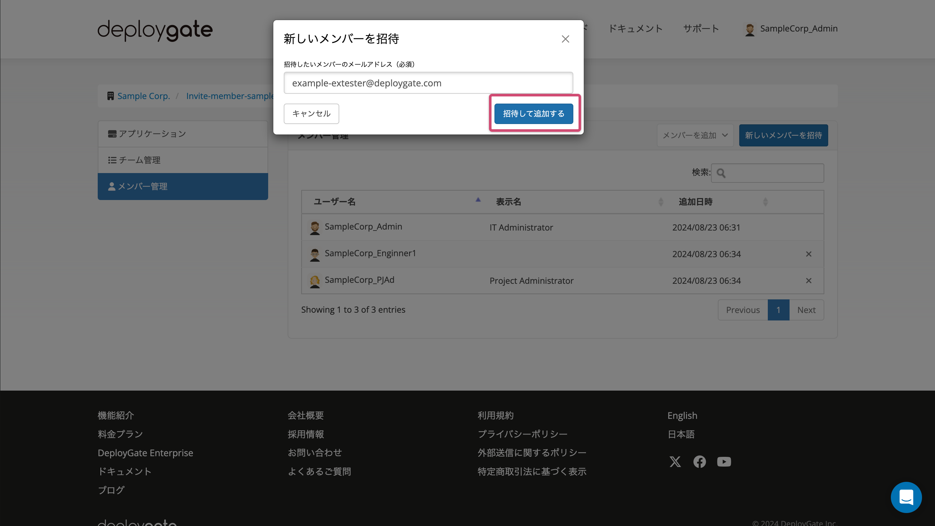Click the キャンセル button
Screen dimensions: 935x526
311,114
